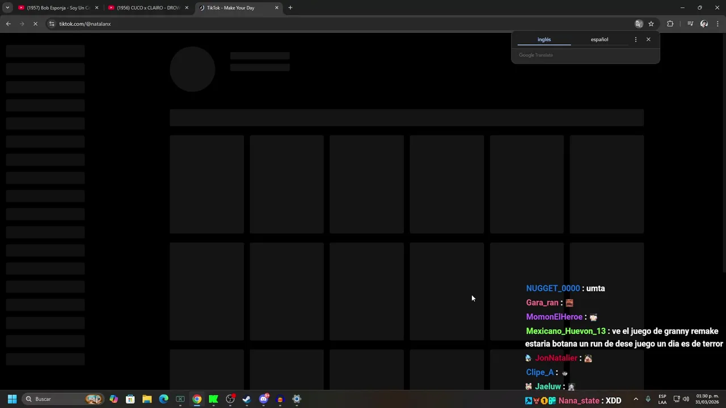Screen dimensions: 726x408
Task: Open the tab search dropdown
Action: click(7, 8)
